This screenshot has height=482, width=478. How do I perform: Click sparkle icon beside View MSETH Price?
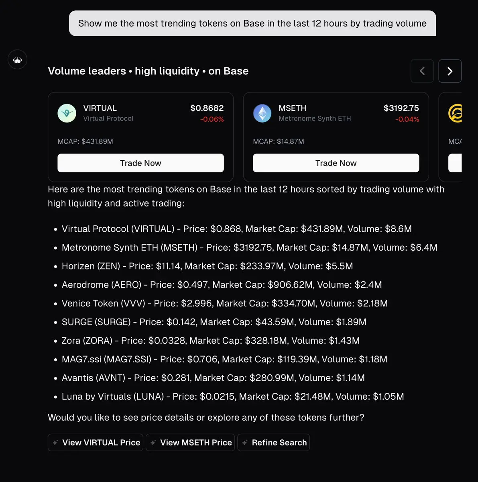[153, 443]
